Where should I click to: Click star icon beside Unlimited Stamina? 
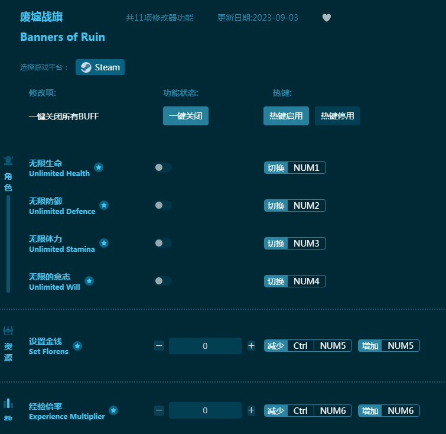pos(104,243)
